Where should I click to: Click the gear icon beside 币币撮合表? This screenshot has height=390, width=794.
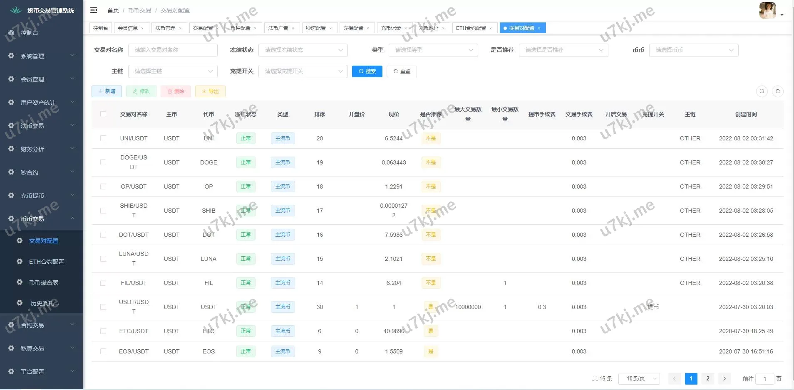[20, 282]
